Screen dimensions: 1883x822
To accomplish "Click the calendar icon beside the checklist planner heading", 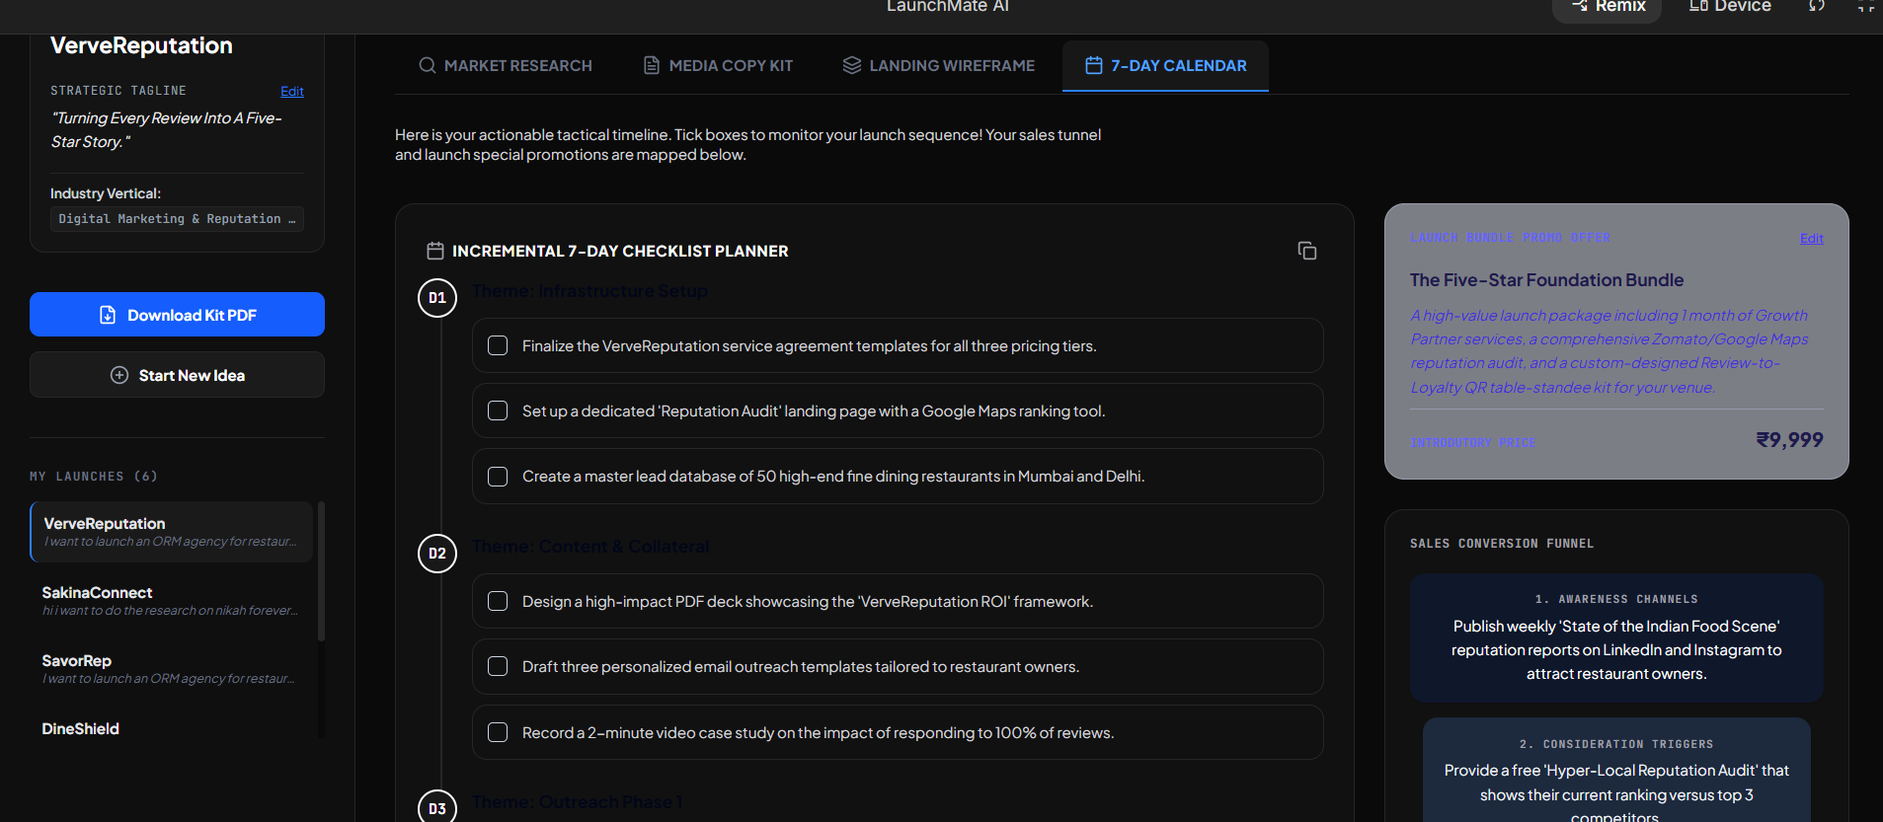I will pos(434,251).
